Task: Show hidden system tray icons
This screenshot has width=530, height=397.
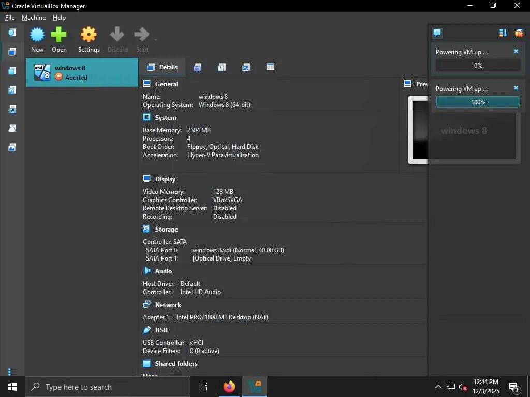Action: pos(438,387)
